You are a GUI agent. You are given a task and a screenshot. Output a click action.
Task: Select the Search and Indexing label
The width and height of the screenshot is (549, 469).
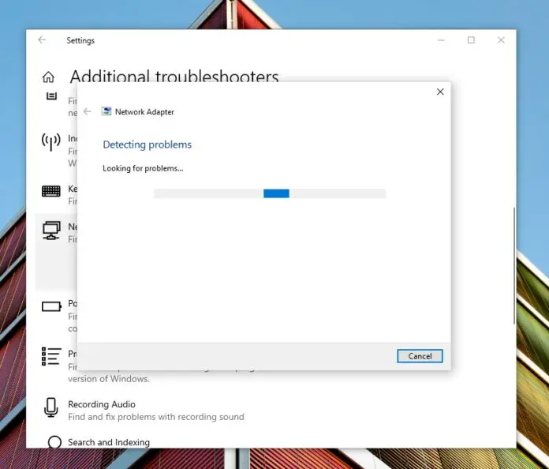pos(109,442)
